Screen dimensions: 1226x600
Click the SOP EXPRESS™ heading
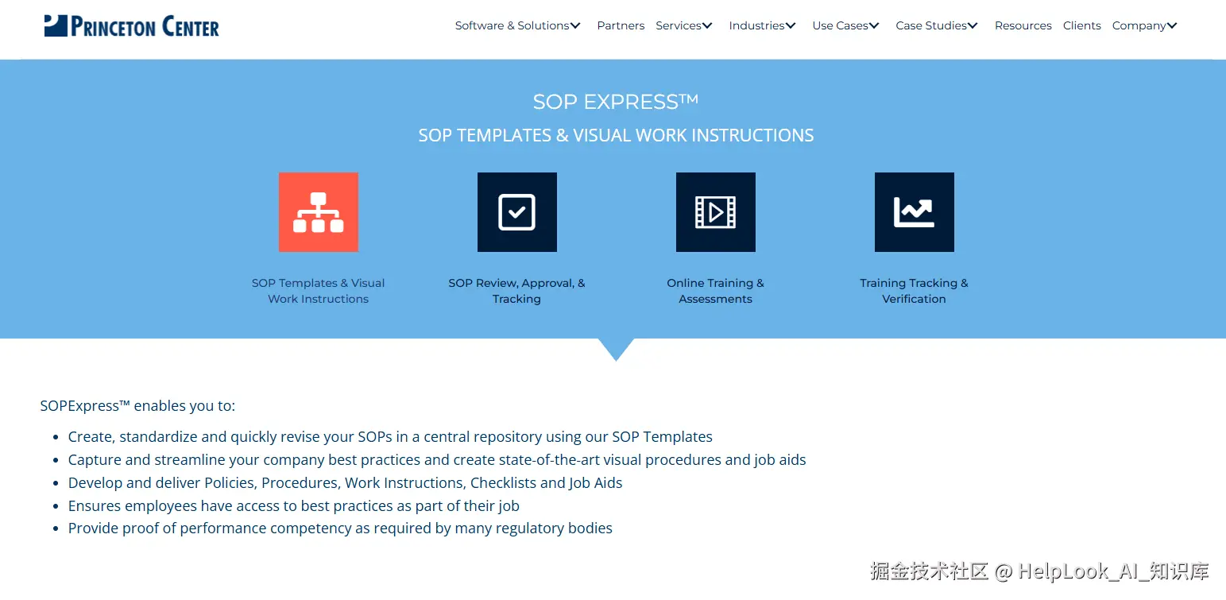(x=616, y=102)
